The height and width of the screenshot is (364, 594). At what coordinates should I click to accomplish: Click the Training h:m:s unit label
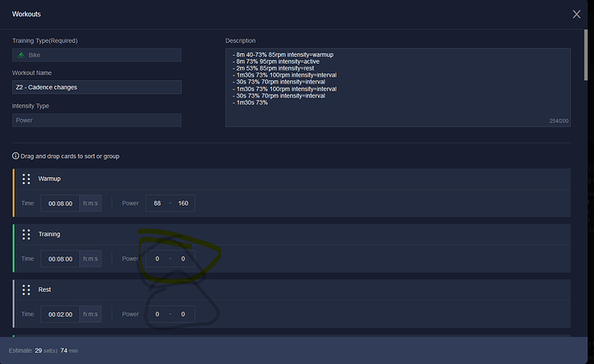(90, 259)
